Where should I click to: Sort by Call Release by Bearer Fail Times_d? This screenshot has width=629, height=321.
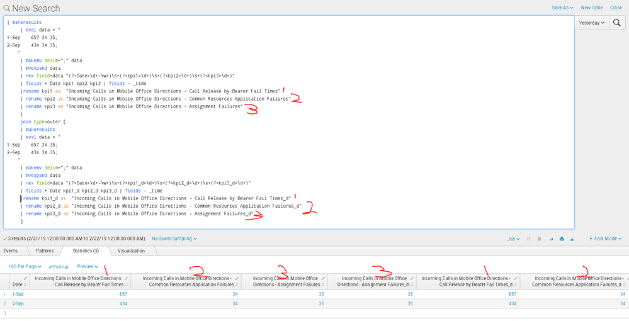click(x=516, y=284)
